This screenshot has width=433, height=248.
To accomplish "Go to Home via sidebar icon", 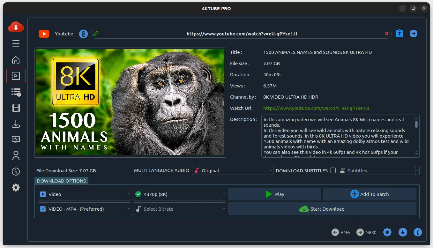I will tap(16, 60).
